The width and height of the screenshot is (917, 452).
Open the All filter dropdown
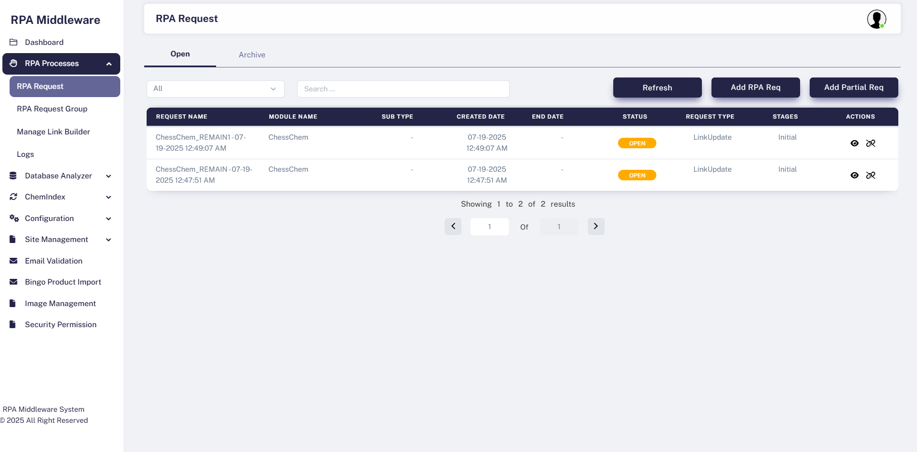(215, 89)
